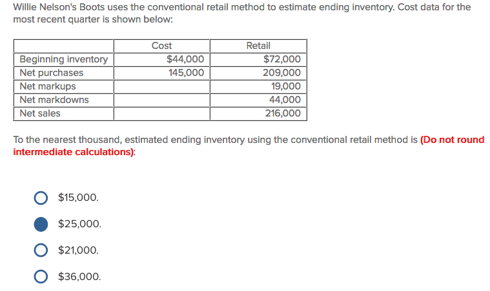The height and width of the screenshot is (291, 490).
Task: Click the "Net markups" row label
Action: point(48,86)
